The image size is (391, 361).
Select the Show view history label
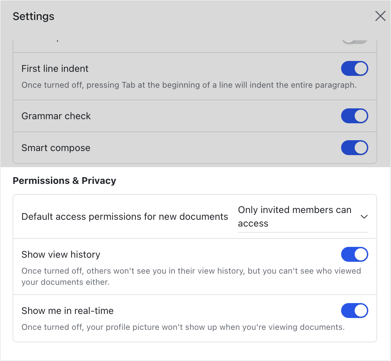click(x=61, y=254)
